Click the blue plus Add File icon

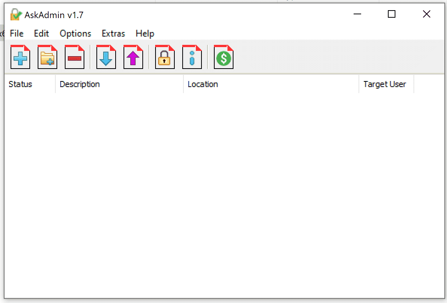(20, 57)
